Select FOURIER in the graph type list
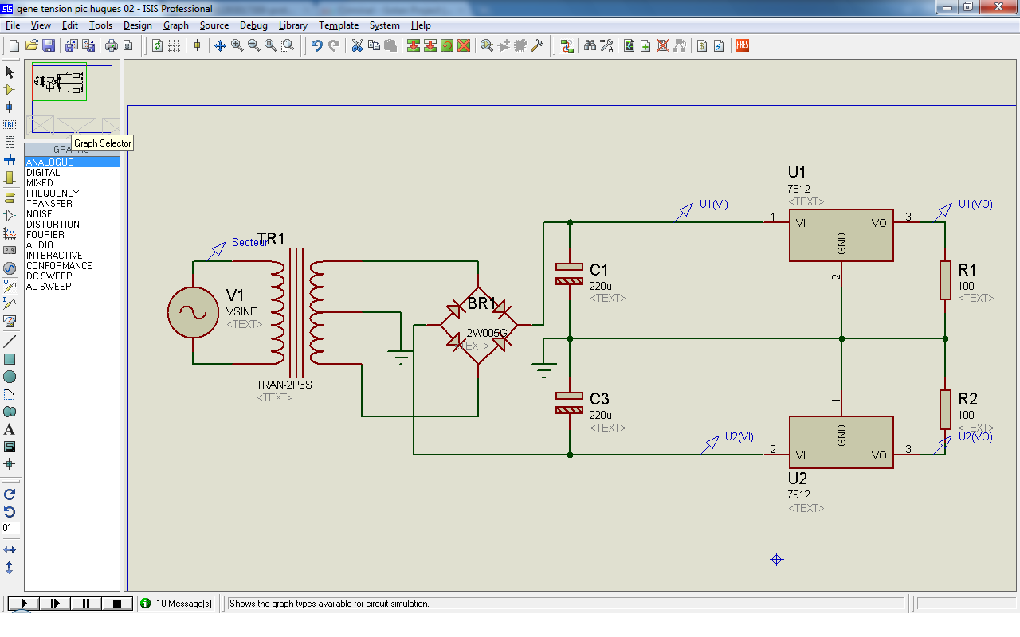The width and height of the screenshot is (1020, 637). coord(45,235)
